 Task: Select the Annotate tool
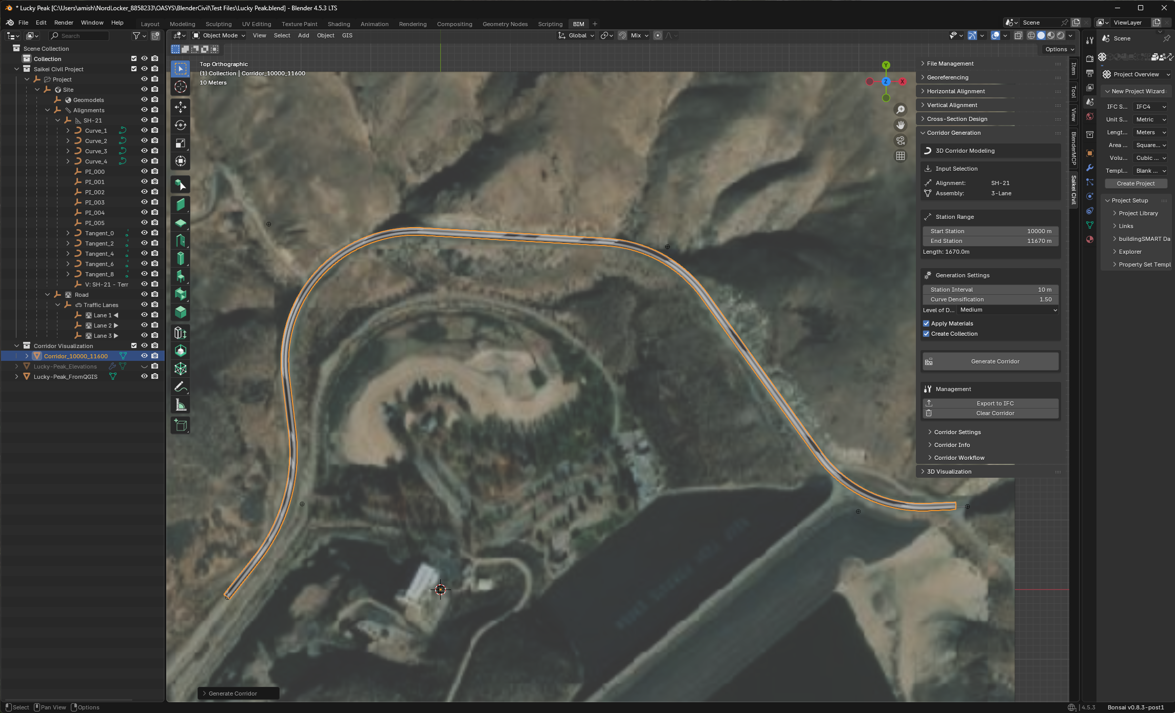[x=180, y=387]
